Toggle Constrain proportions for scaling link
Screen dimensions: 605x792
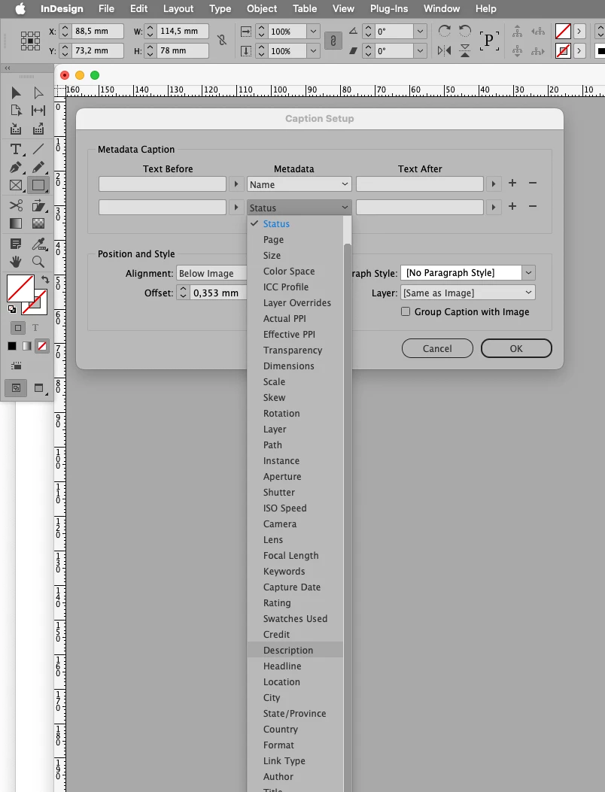pos(333,41)
